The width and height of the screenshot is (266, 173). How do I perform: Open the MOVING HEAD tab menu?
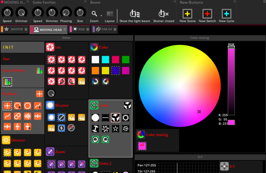pyautogui.click(x=65, y=29)
